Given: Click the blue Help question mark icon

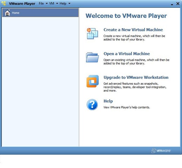Looking at the screenshot, I should coord(92,105).
